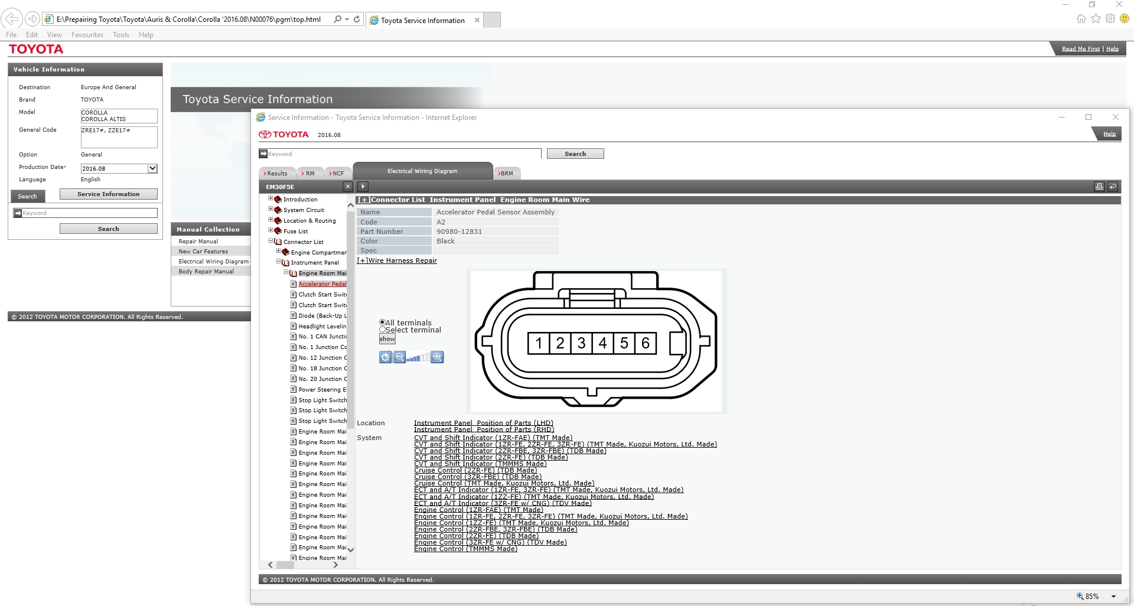The width and height of the screenshot is (1134, 606).
Task: Close the EM30F5E tree panel with X
Action: tap(348, 187)
